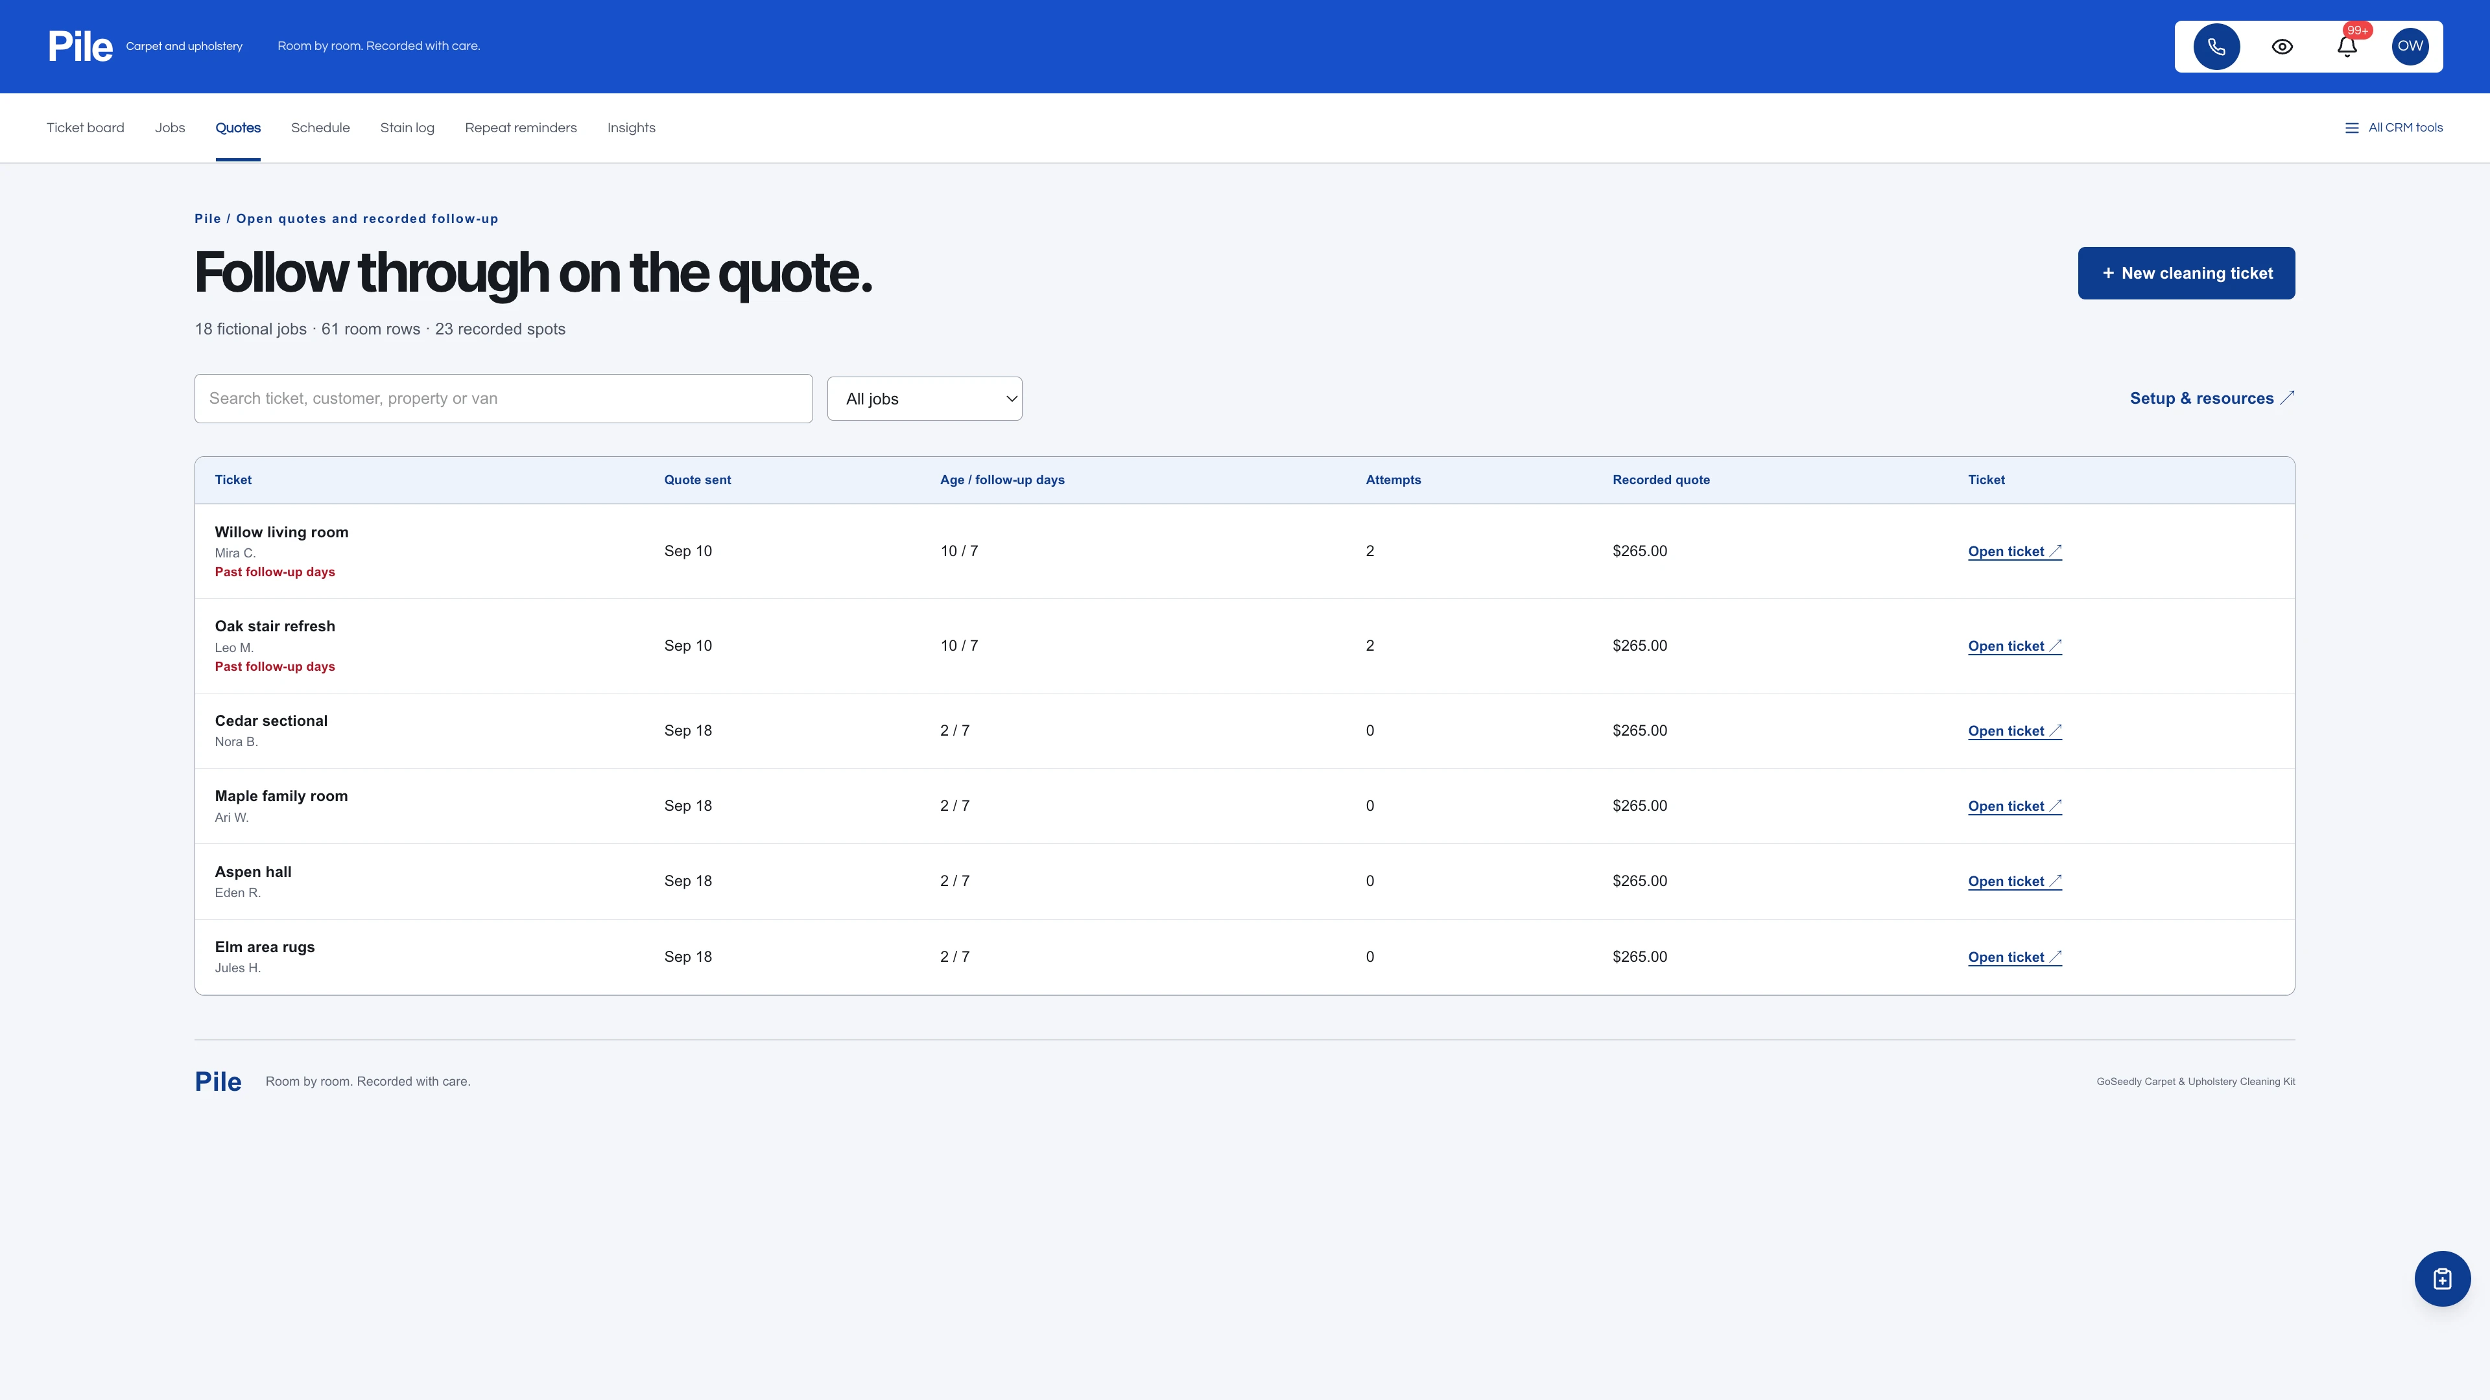Open ticket for Oak stair refresh
The height and width of the screenshot is (1400, 2490).
click(x=2015, y=646)
